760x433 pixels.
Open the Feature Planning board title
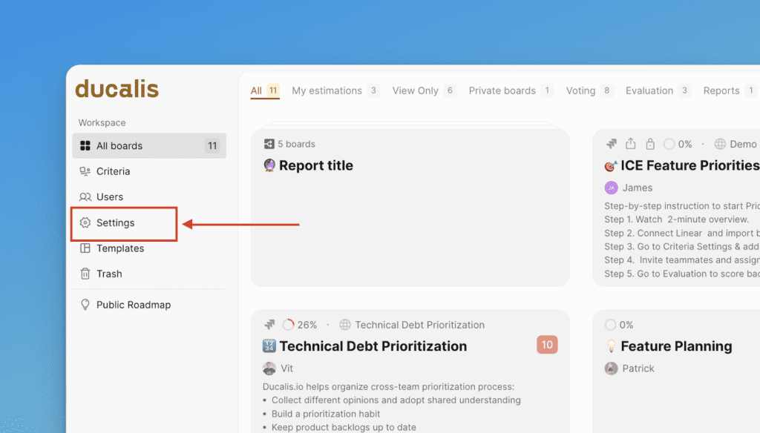(x=676, y=346)
